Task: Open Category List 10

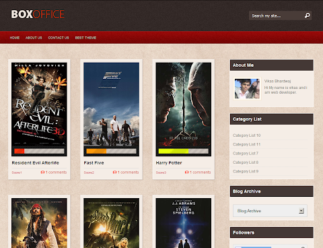Action: coord(246,135)
